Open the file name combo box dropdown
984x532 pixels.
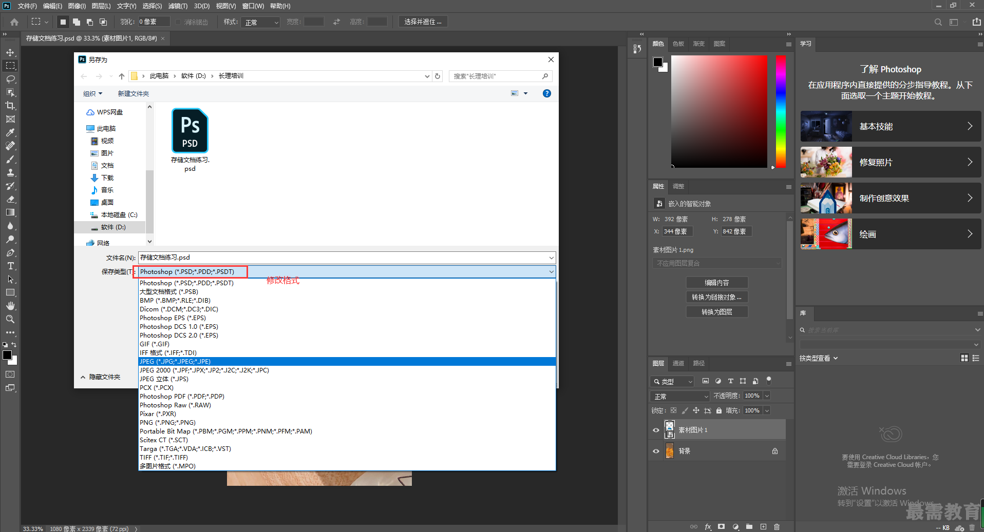(551, 258)
